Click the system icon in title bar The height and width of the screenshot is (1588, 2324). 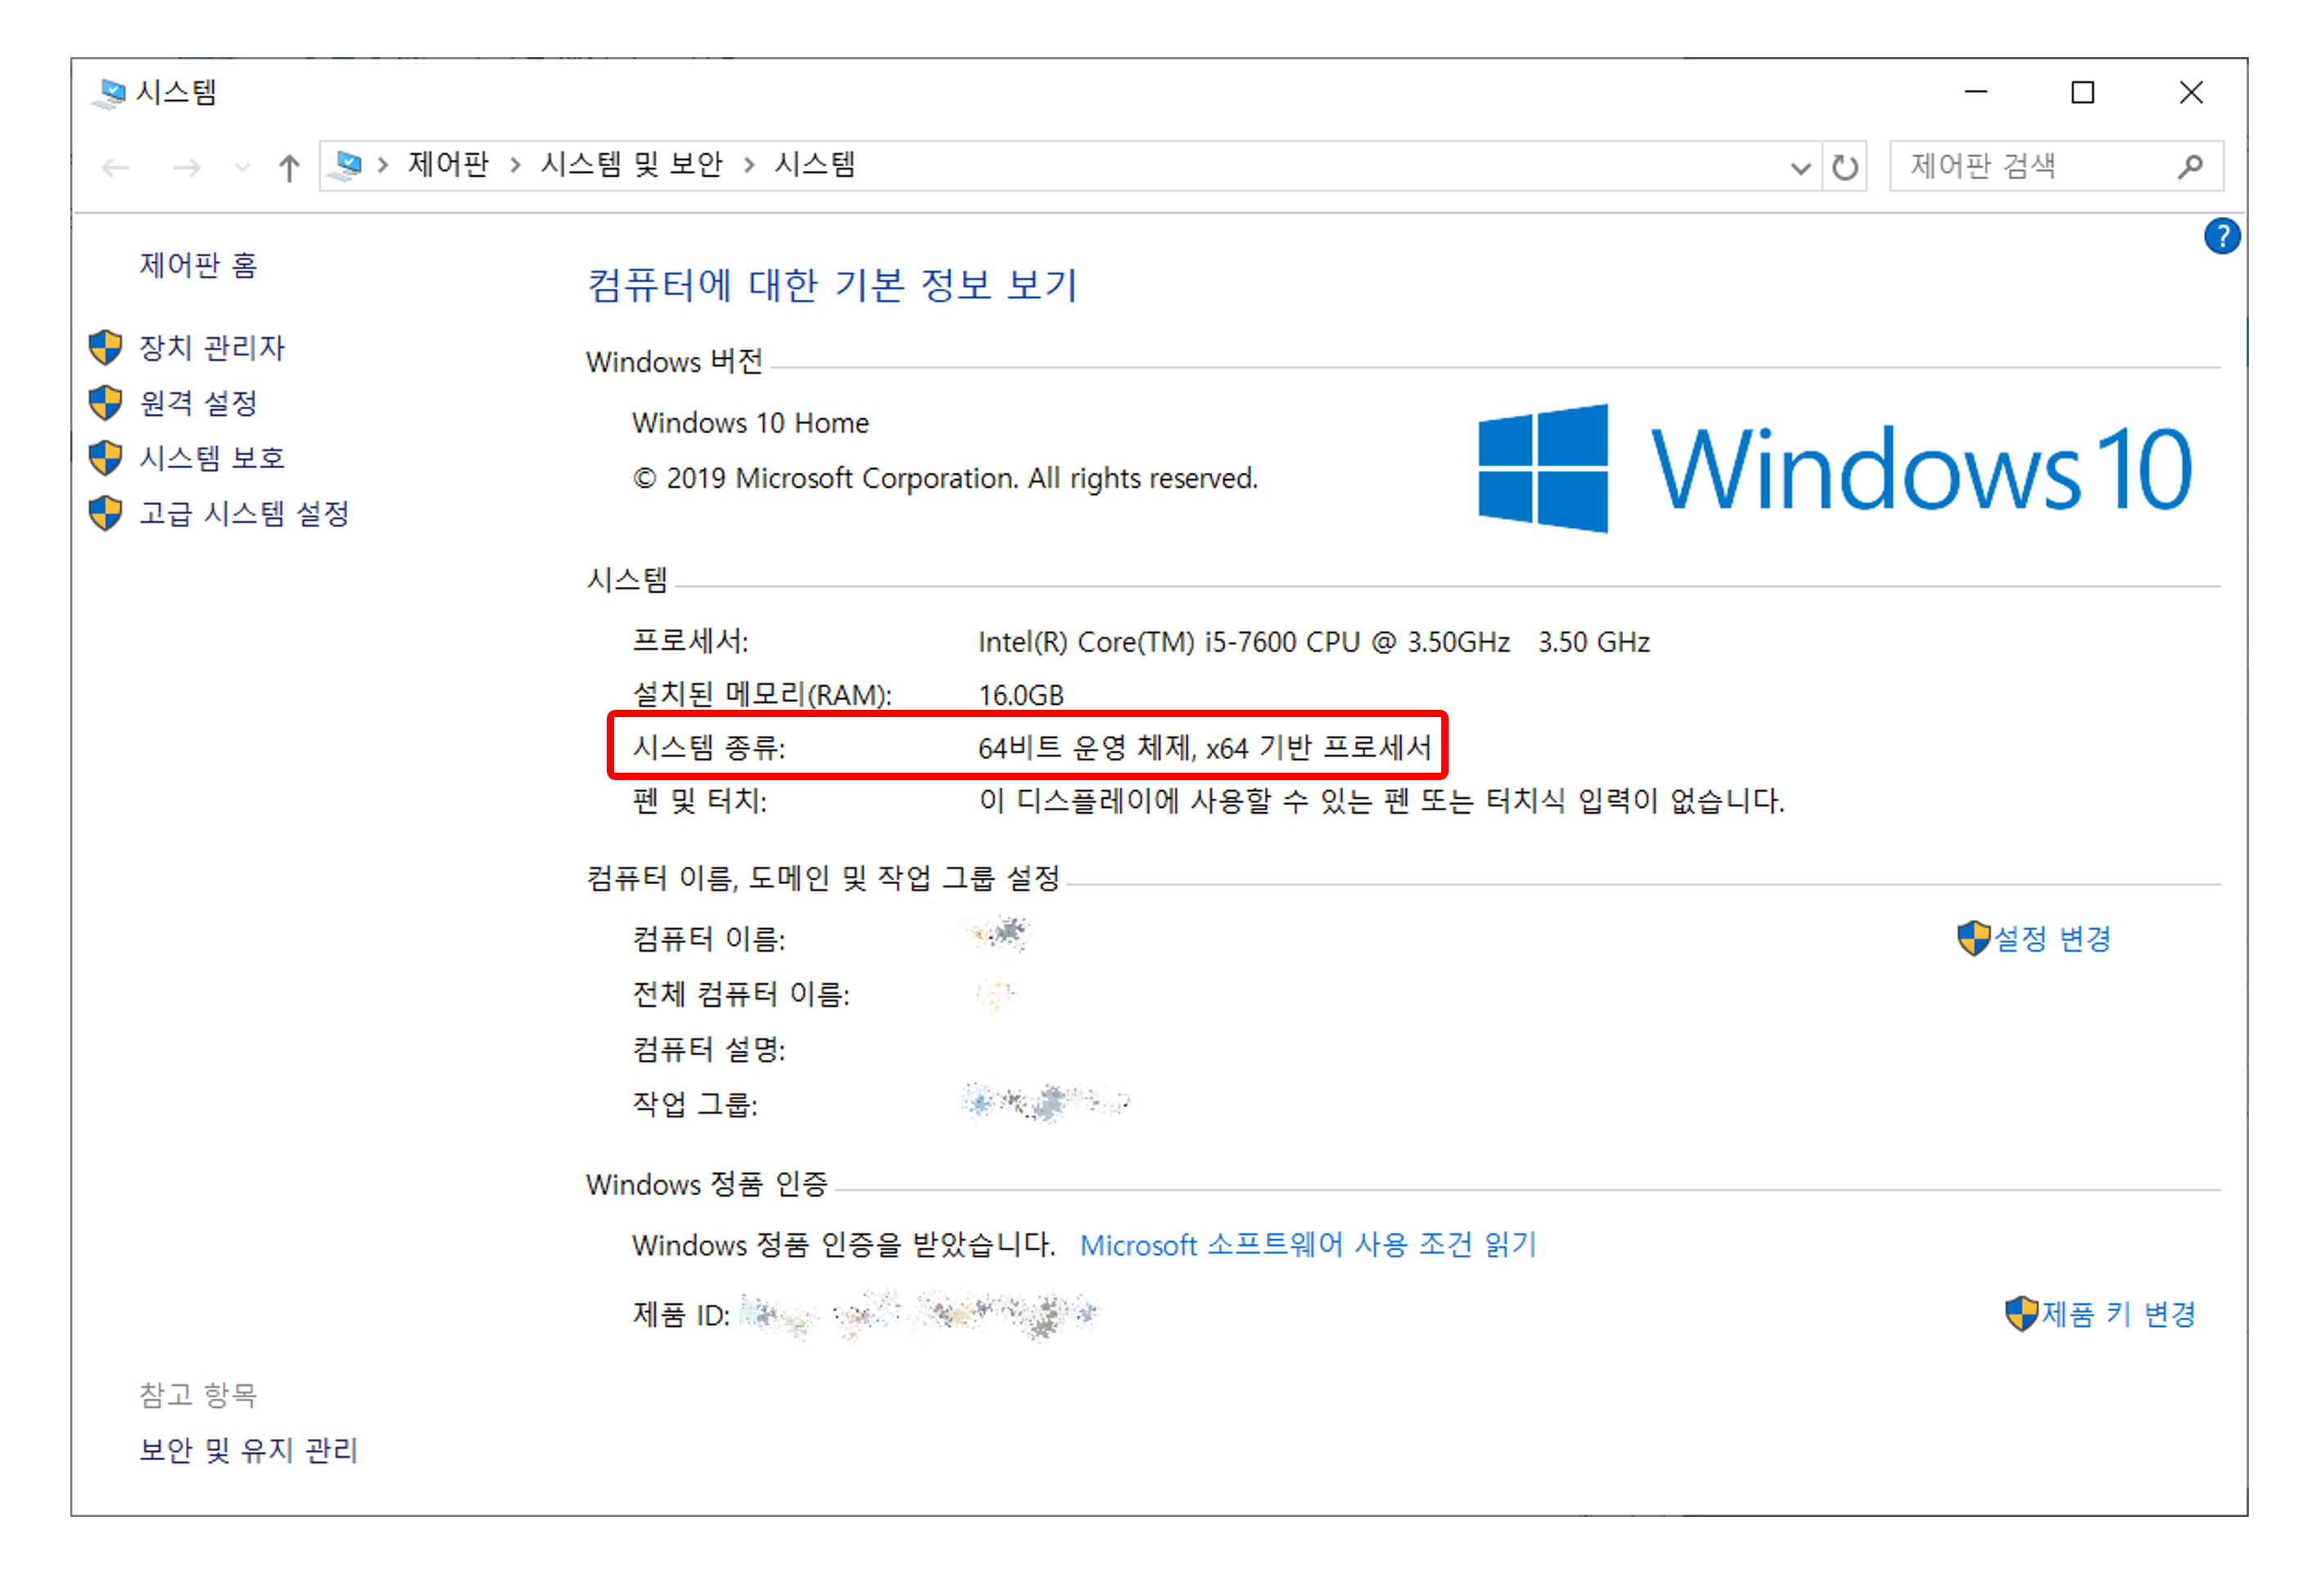point(108,93)
